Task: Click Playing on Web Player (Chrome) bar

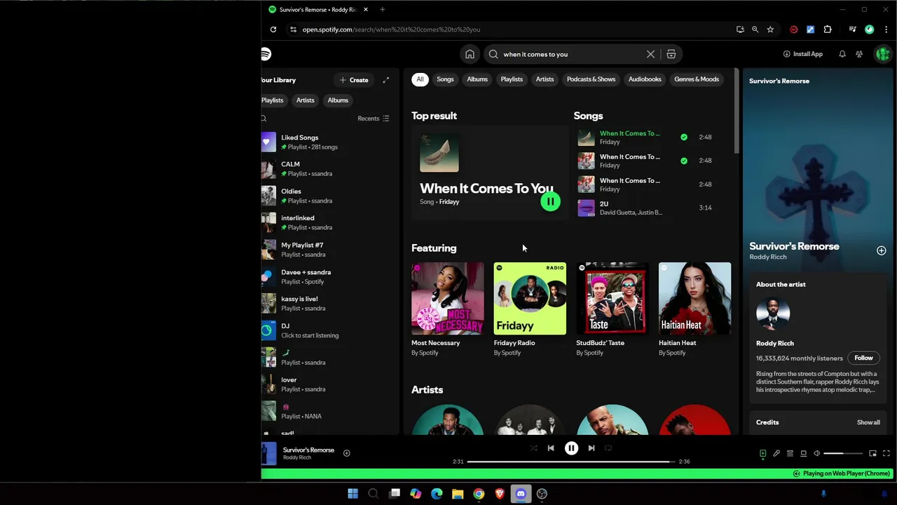Action: 842,473
